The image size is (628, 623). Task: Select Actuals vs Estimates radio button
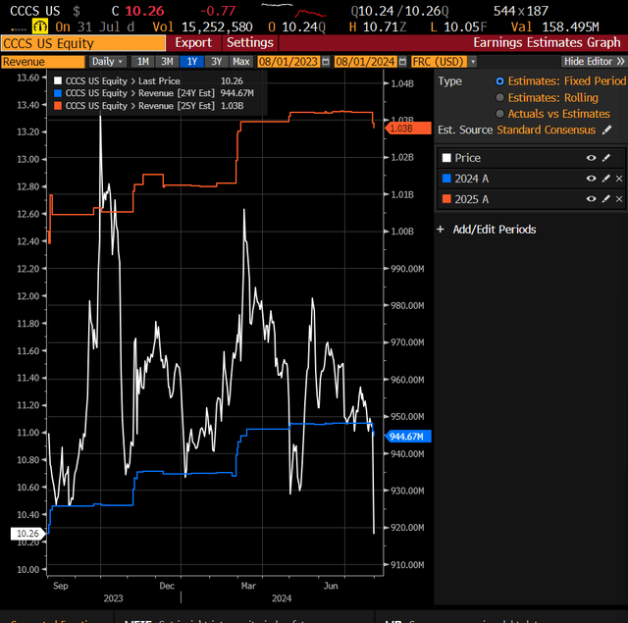[x=499, y=114]
